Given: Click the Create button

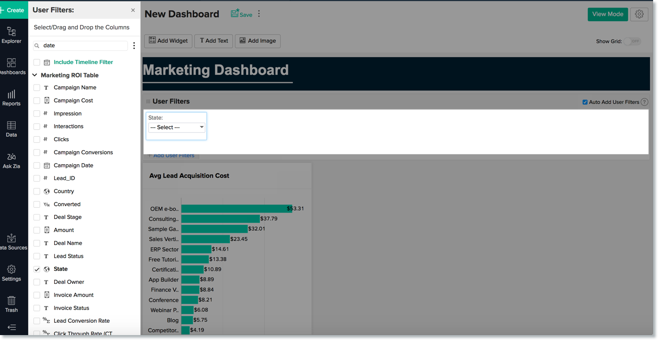Looking at the screenshot, I should [x=14, y=10].
